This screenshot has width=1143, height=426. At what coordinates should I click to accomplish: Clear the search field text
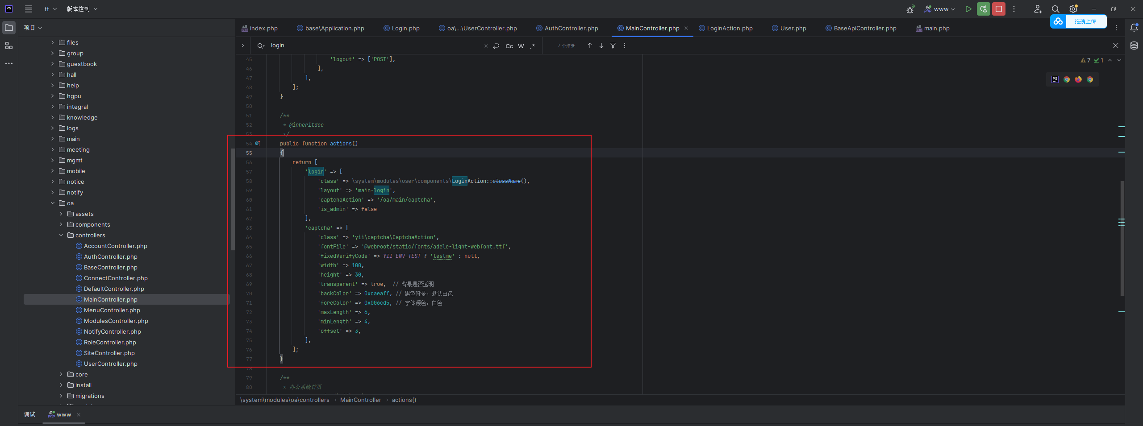[486, 46]
